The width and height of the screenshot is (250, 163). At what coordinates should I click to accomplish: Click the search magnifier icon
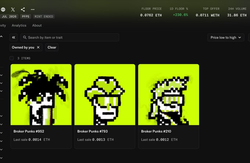click(25, 37)
